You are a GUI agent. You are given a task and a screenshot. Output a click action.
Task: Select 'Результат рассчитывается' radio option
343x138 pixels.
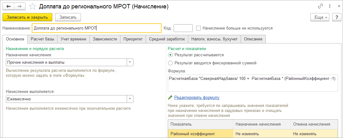(170, 55)
